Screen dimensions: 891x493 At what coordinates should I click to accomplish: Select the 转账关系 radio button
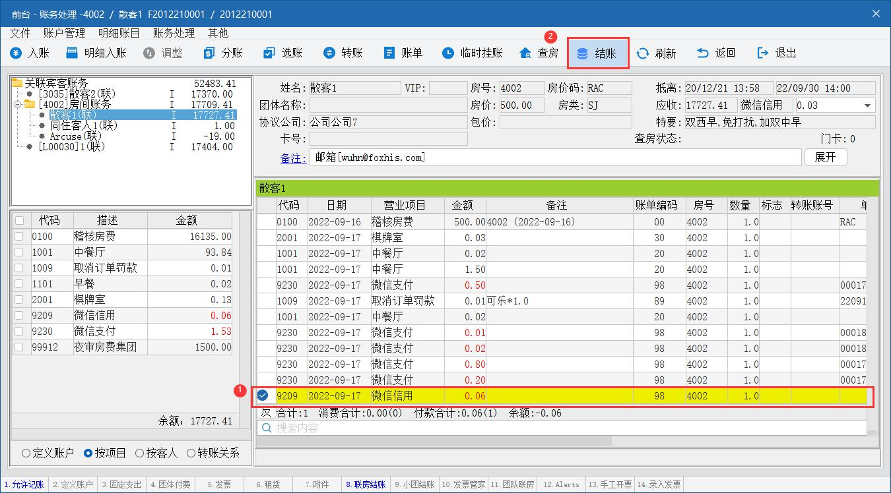coord(191,453)
